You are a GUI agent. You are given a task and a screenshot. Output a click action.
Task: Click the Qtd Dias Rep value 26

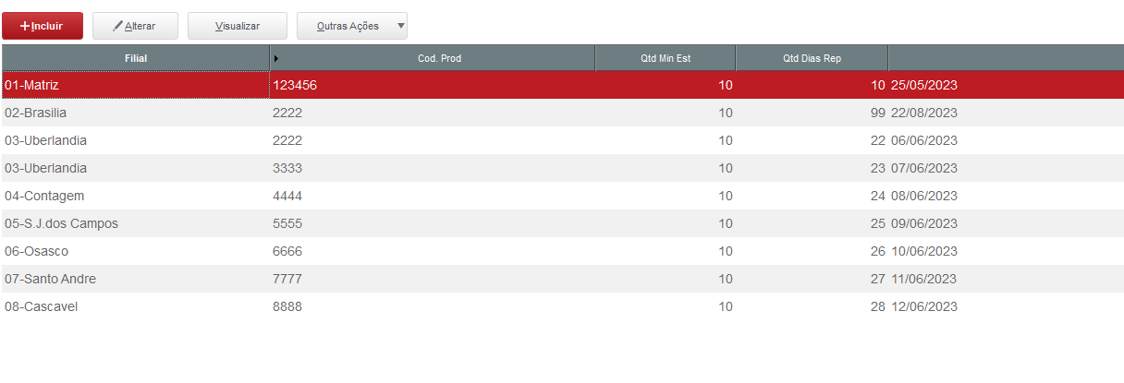[878, 251]
